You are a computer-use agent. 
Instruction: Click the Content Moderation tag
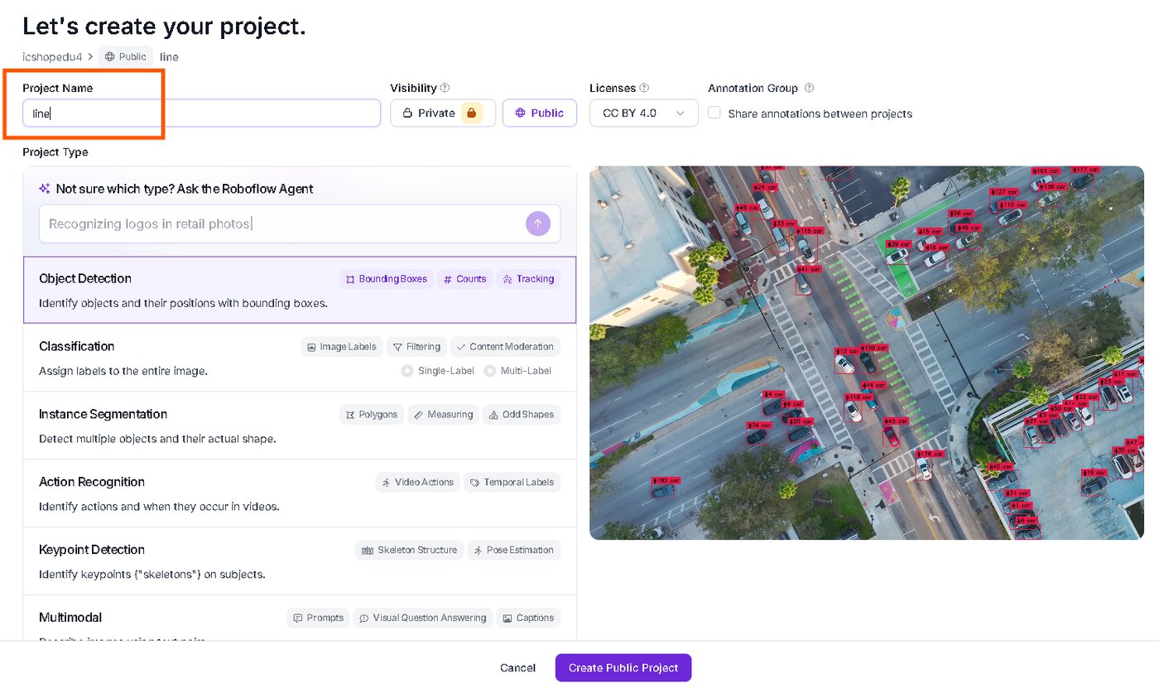point(505,347)
